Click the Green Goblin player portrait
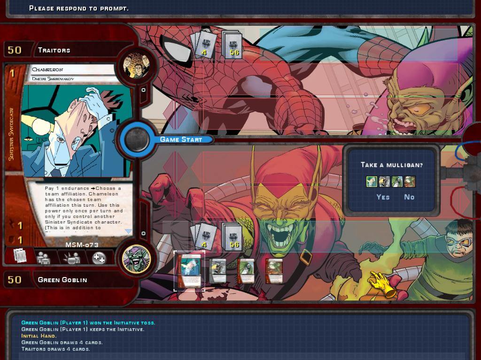 137,259
